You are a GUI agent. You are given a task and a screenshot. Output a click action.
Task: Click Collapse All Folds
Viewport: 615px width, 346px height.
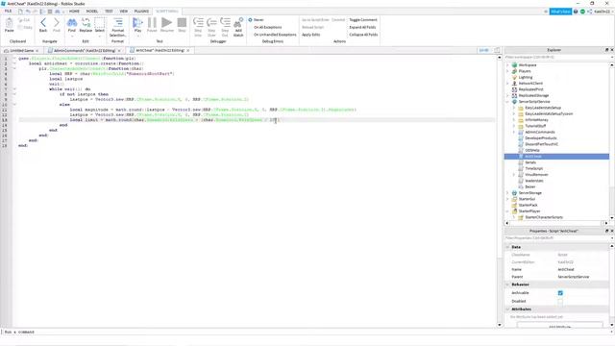click(x=363, y=35)
